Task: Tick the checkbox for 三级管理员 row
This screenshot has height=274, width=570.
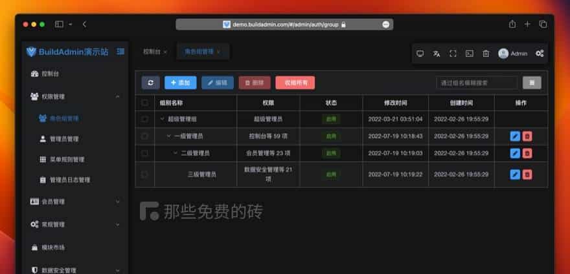Action: [144, 174]
